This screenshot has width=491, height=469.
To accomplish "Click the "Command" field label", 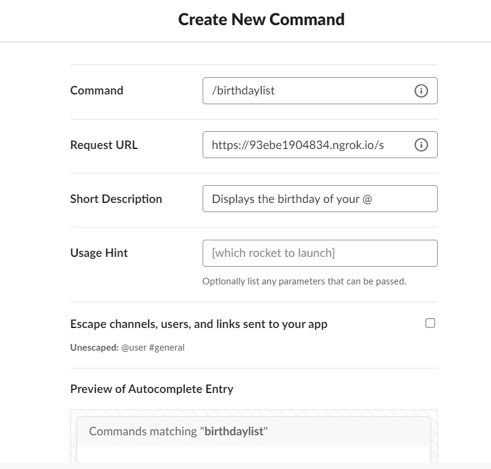I will point(97,91).
